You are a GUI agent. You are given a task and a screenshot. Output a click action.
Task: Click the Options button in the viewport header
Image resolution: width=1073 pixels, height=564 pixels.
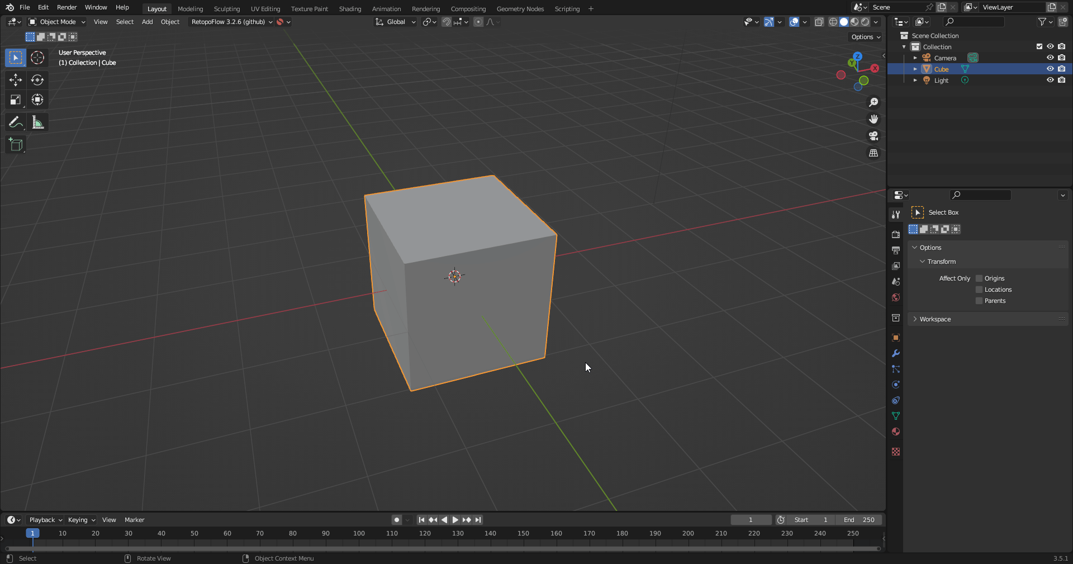pyautogui.click(x=864, y=36)
